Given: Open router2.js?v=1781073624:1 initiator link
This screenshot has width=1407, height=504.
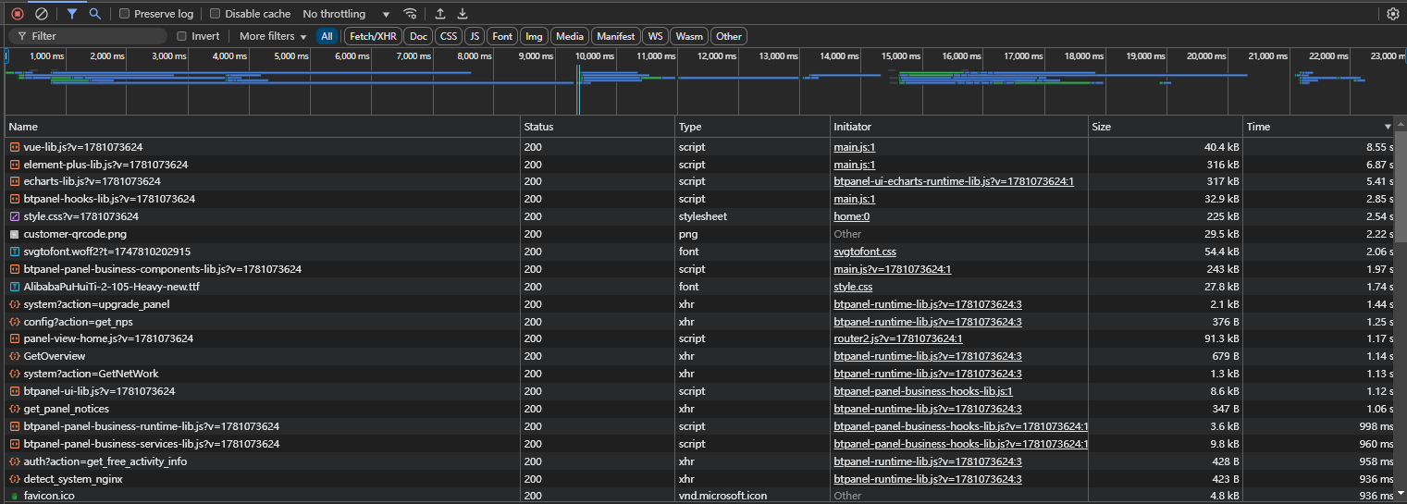Looking at the screenshot, I should click(x=898, y=338).
